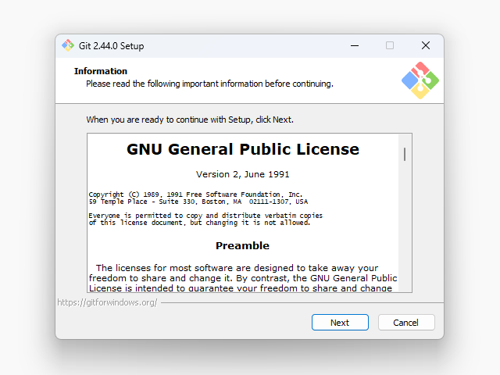Click the Information header title

[x=101, y=71]
